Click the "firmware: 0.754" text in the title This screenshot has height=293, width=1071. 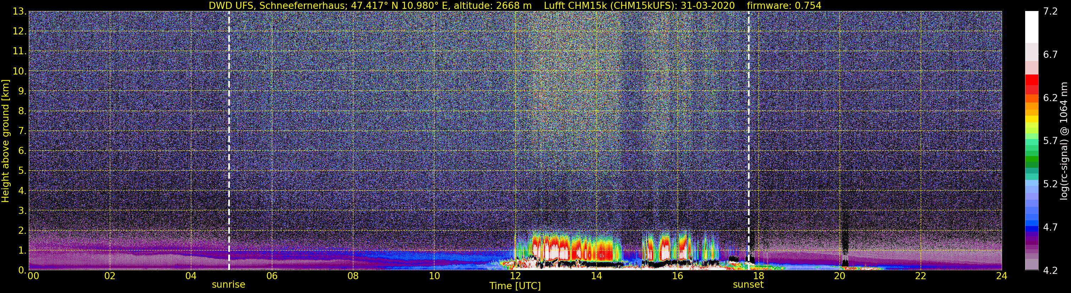784,5
